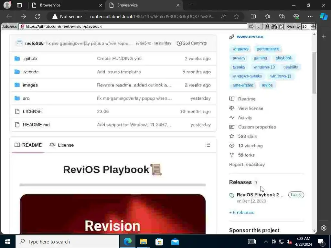Show the + 6 releases link
Image resolution: width=331 pixels, height=248 pixels.
[x=242, y=212]
